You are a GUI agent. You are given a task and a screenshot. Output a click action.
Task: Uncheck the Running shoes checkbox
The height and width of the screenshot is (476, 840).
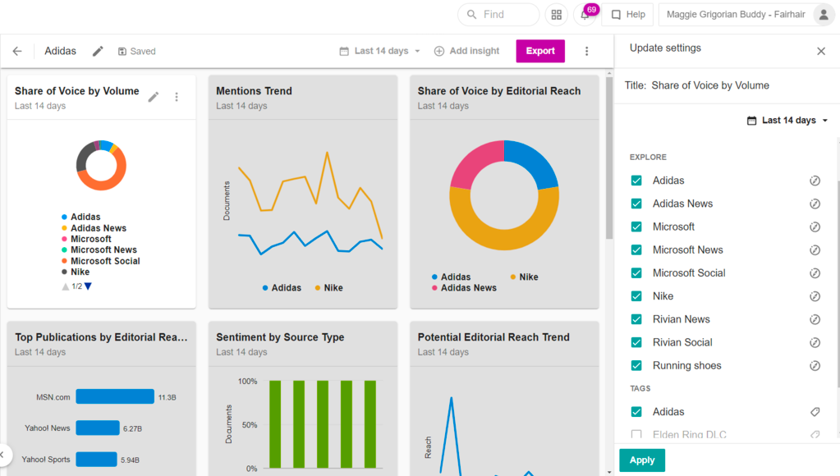pos(636,366)
